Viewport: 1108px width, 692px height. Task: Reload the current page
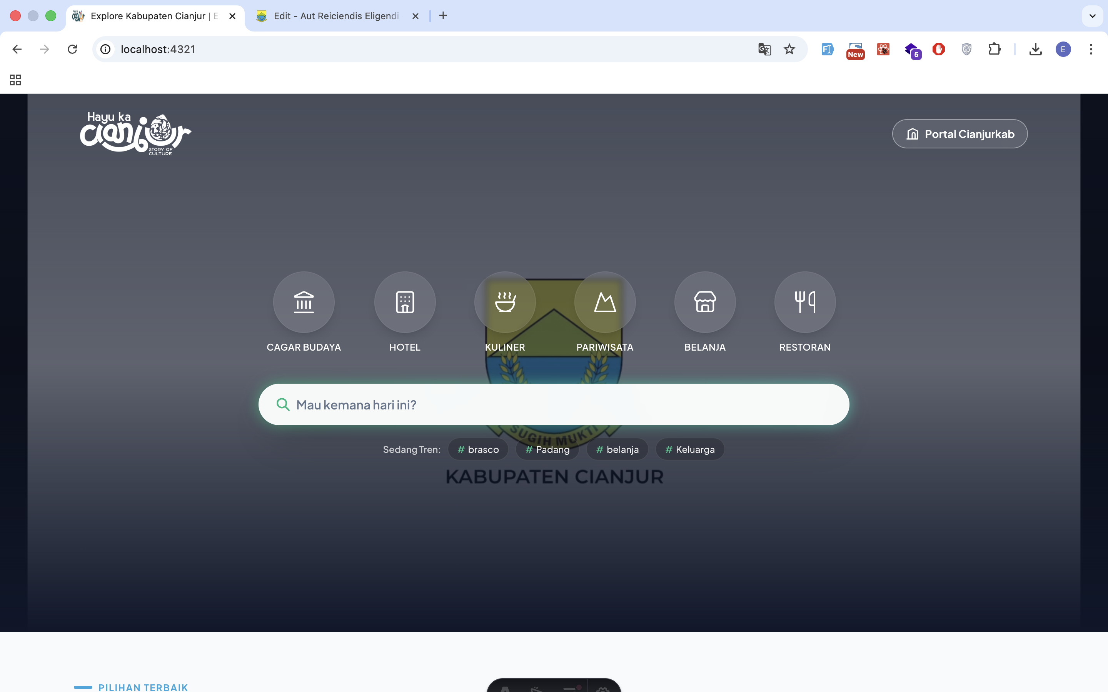pos(72,49)
